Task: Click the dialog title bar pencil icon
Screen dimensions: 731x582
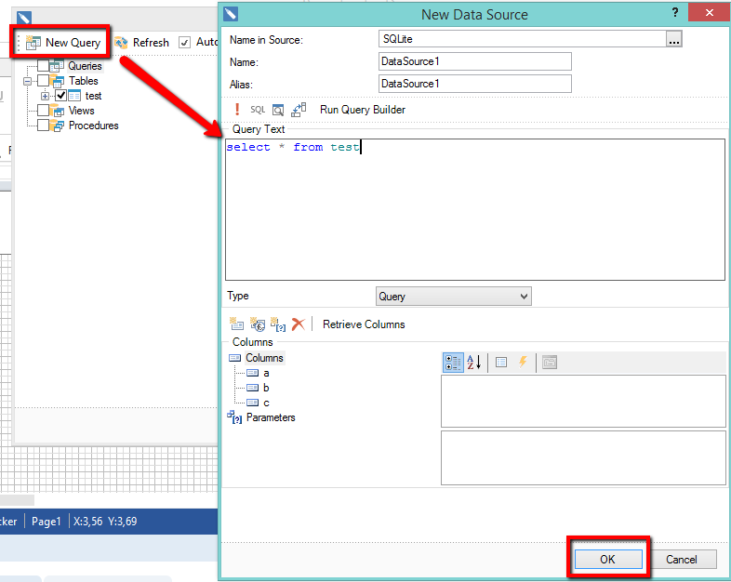Action: [x=231, y=14]
